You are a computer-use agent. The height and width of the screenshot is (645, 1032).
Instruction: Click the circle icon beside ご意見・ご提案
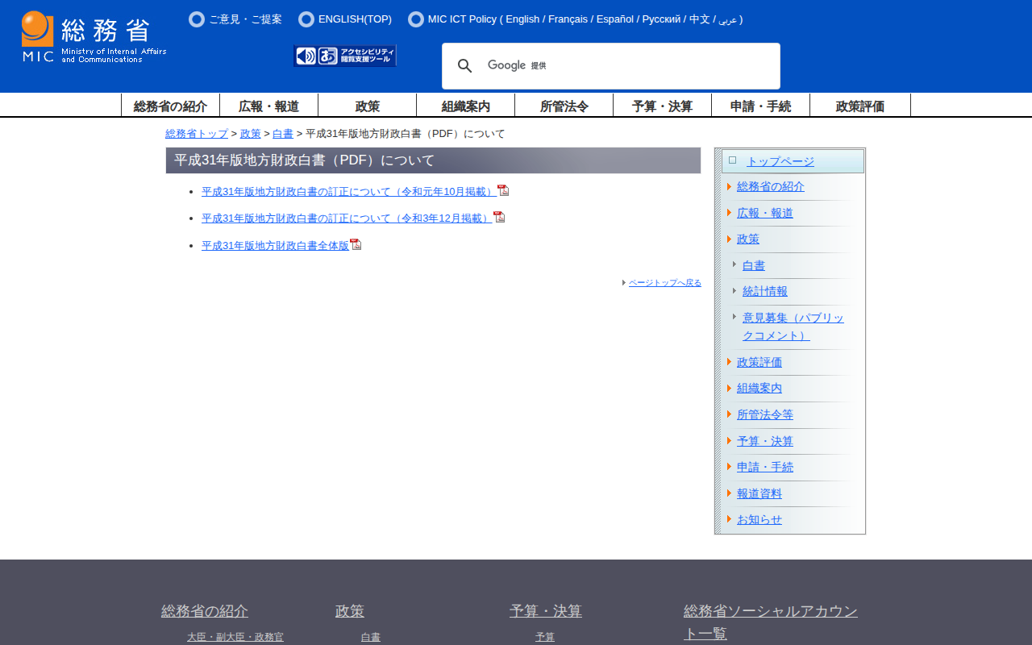click(x=196, y=19)
